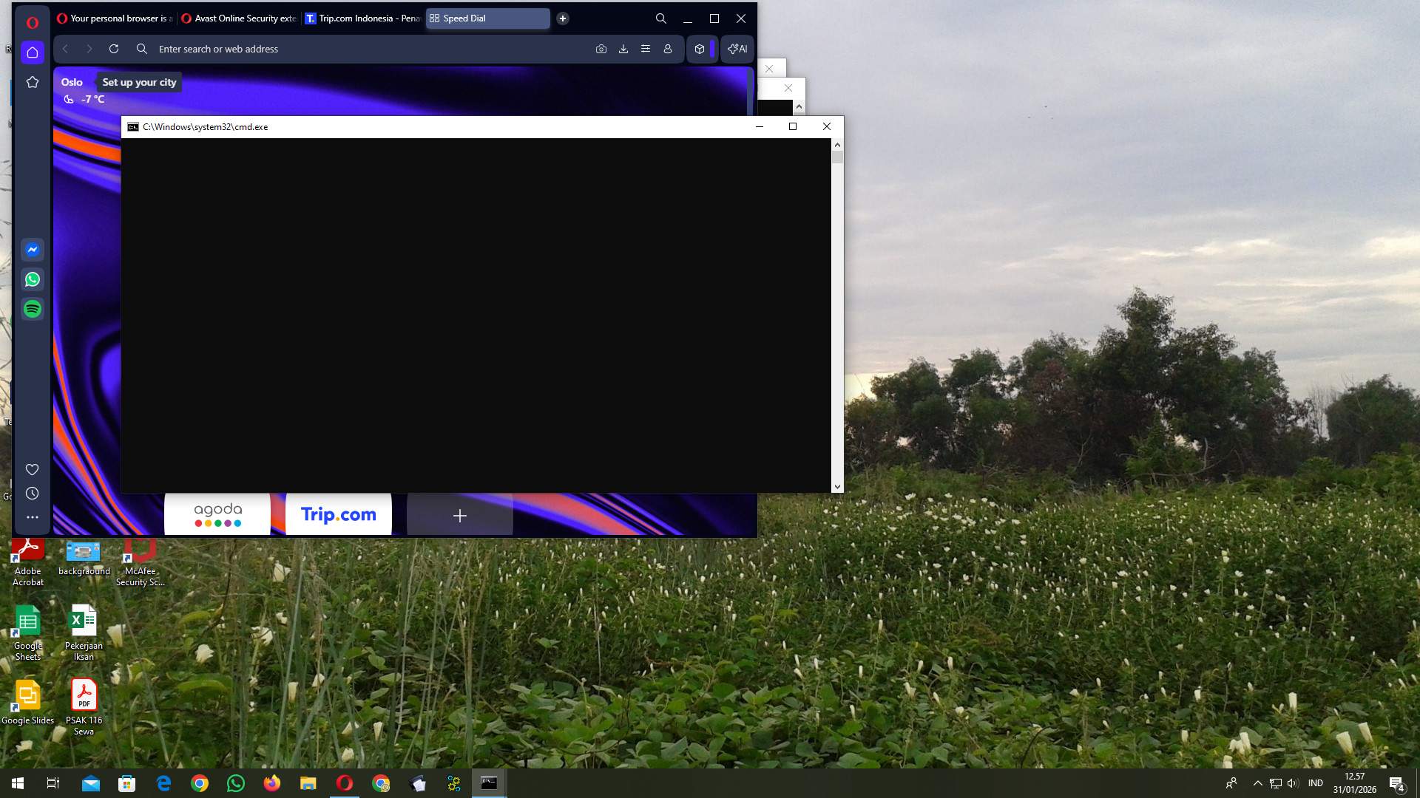Select the WhatsApp icon in Opera sidebar
This screenshot has height=798, width=1420.
coord(32,279)
